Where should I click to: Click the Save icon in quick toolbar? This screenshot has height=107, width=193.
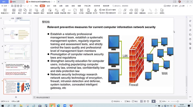click(12, 6)
